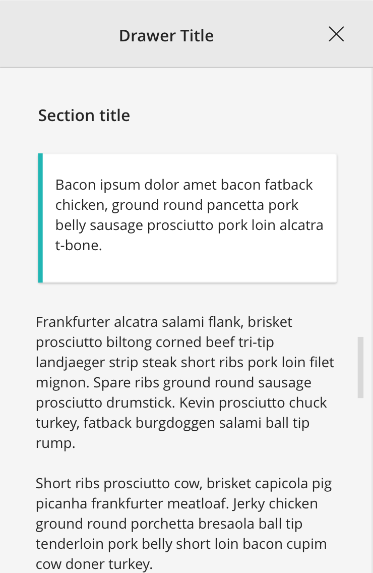The height and width of the screenshot is (573, 373).
Task: Click the last line "cow doner turkey."
Action: click(94, 564)
